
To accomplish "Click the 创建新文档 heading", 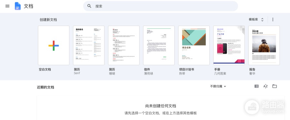I will point(48,20).
